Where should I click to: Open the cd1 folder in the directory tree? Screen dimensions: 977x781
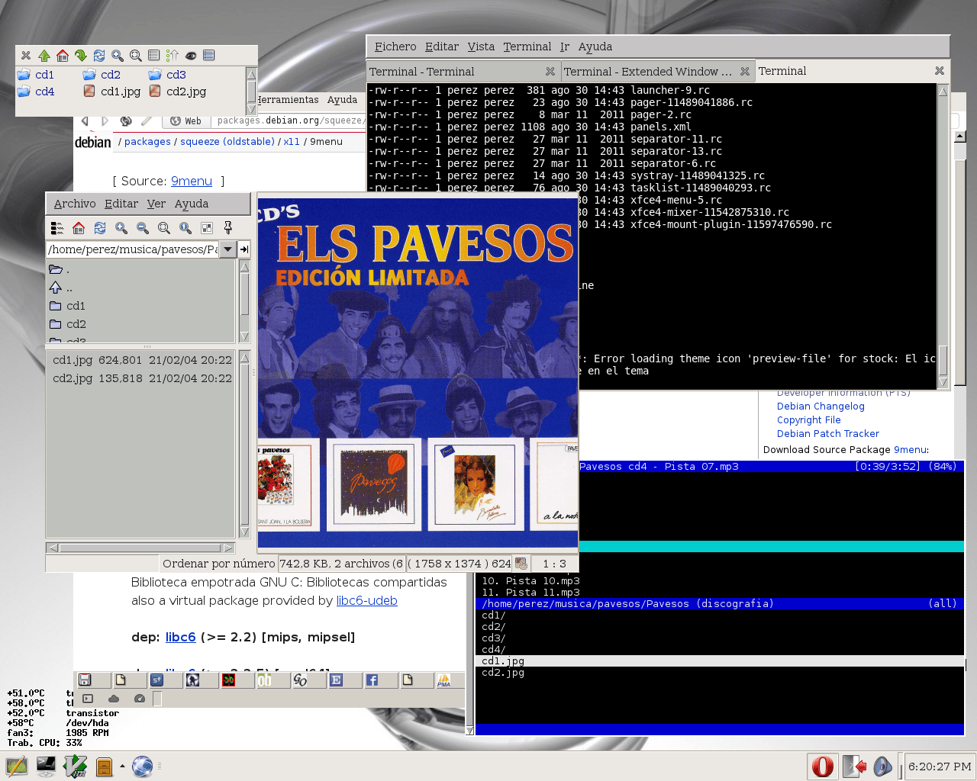point(76,306)
